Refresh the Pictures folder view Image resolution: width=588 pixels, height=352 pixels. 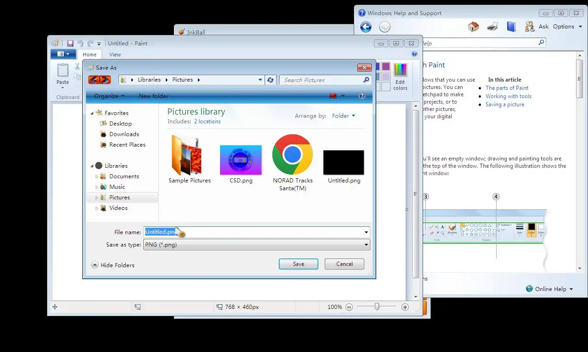click(x=270, y=80)
